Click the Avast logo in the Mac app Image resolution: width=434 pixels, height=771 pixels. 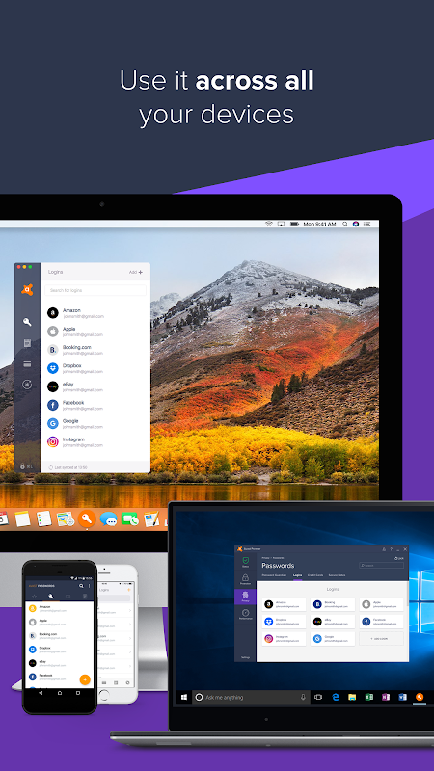coord(28,290)
